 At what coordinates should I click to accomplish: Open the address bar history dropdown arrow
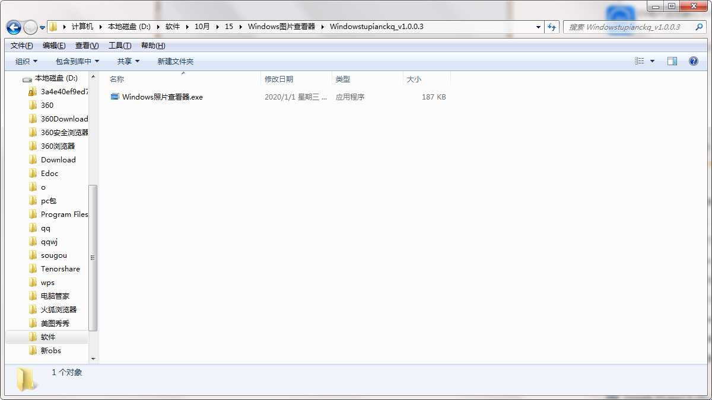click(x=538, y=27)
